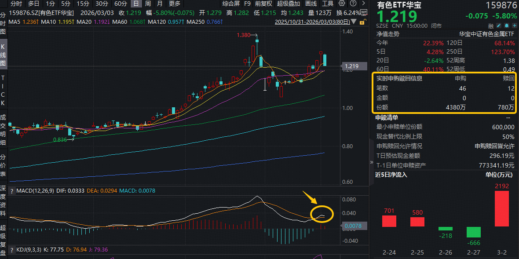Open 综合屏 comprehensive view
This screenshot has height=259, width=519.
231,4
